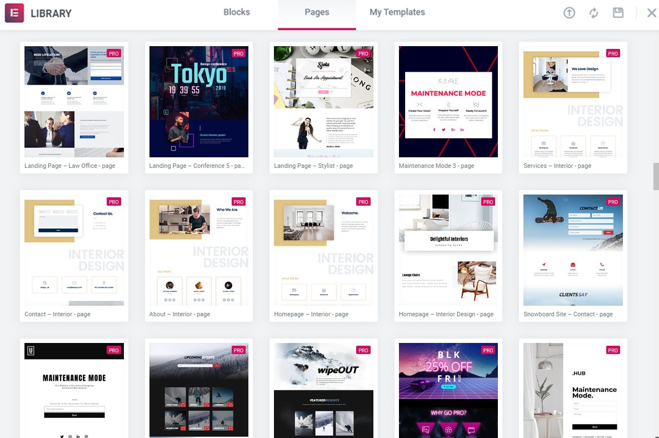The height and width of the screenshot is (438, 659).
Task: Click the PRO badge on Upcoming Events template
Action: 239,350
